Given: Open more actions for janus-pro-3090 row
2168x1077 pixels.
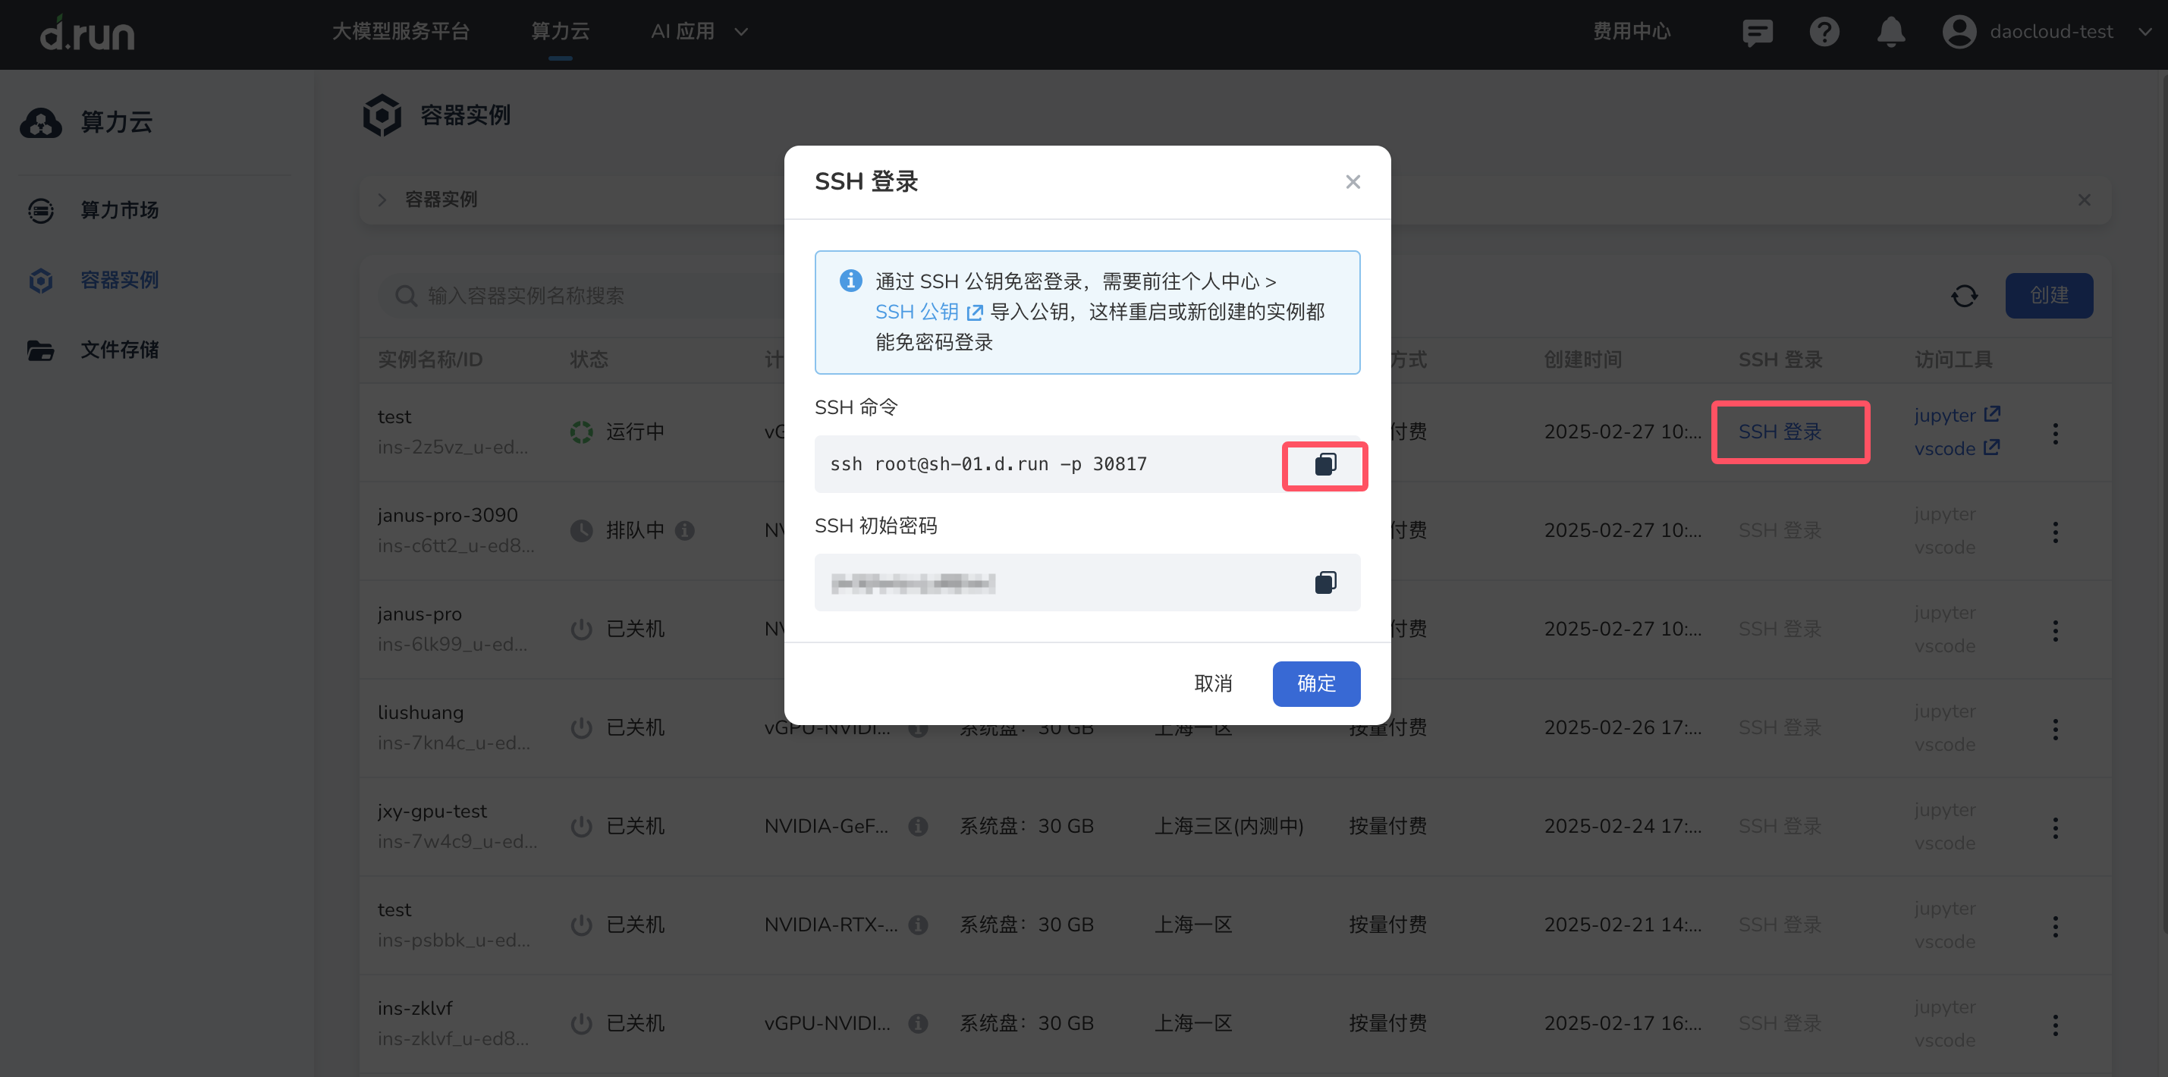Looking at the screenshot, I should (2054, 532).
